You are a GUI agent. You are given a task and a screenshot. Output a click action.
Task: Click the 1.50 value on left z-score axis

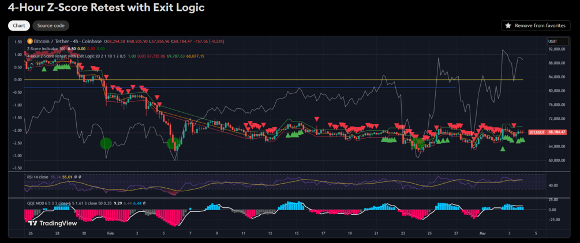18,42
